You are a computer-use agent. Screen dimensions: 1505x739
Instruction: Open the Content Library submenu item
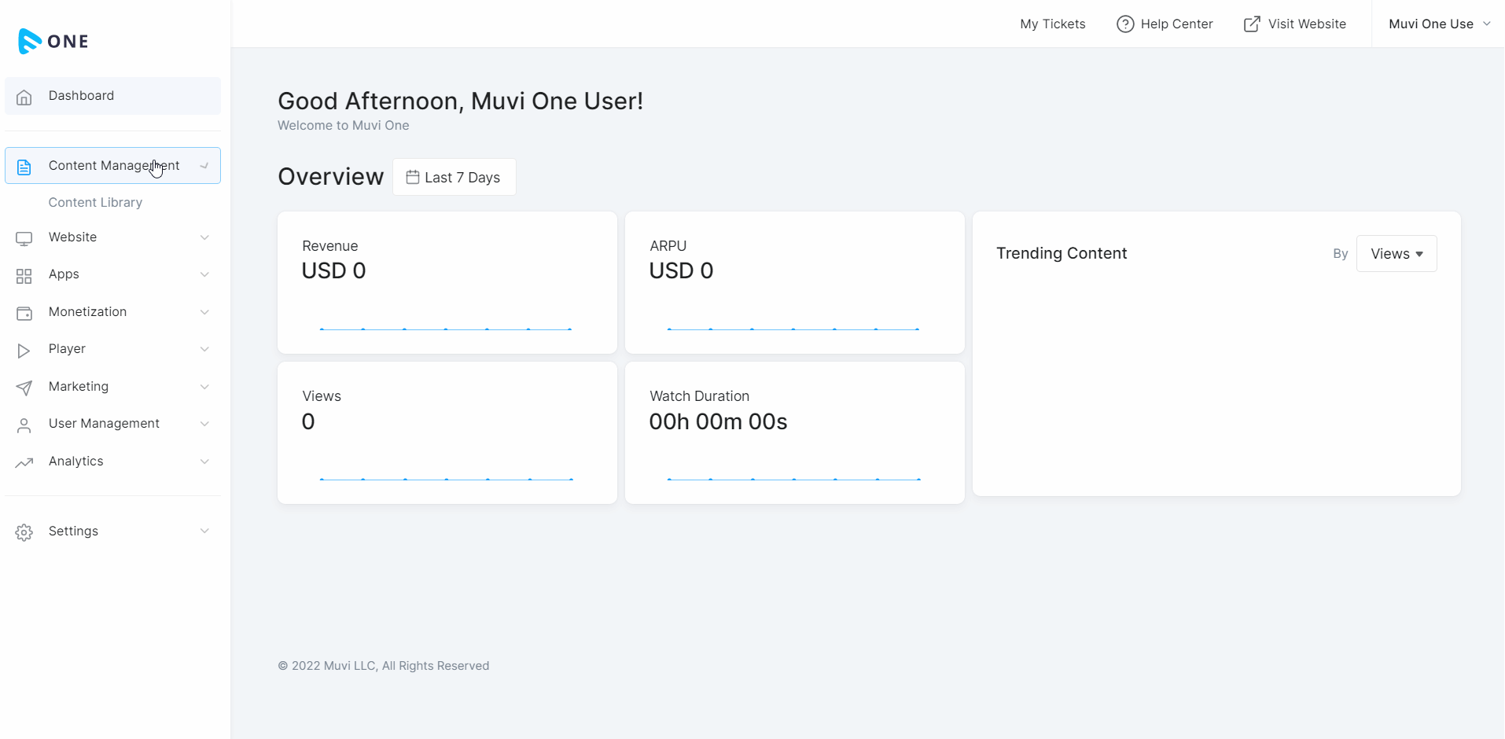tap(95, 203)
